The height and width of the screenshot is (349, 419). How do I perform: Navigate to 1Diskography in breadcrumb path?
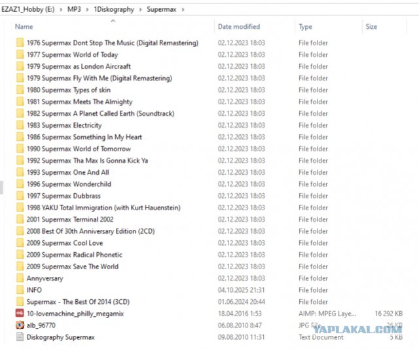pos(114,9)
